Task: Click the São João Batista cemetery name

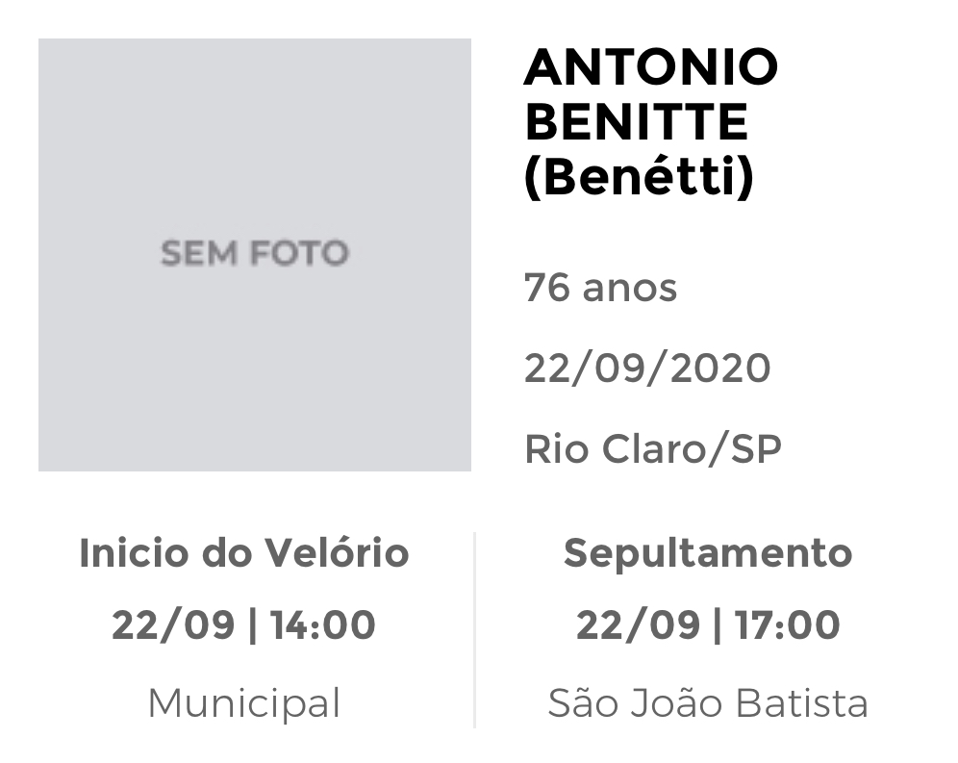Action: click(708, 703)
